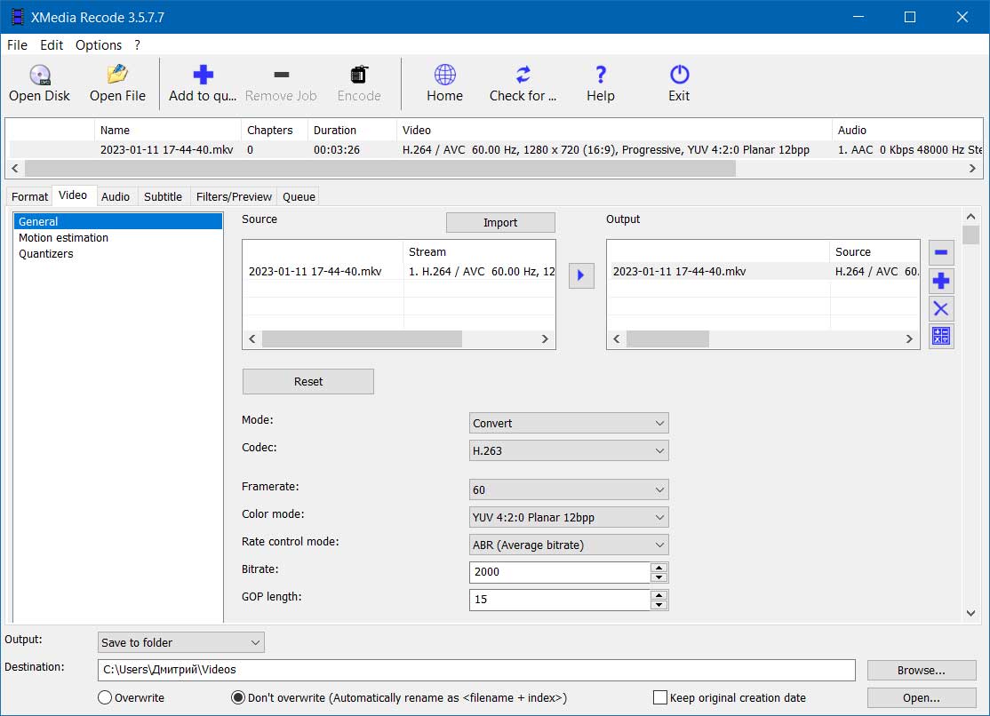Delete output stream with X icon

click(941, 309)
